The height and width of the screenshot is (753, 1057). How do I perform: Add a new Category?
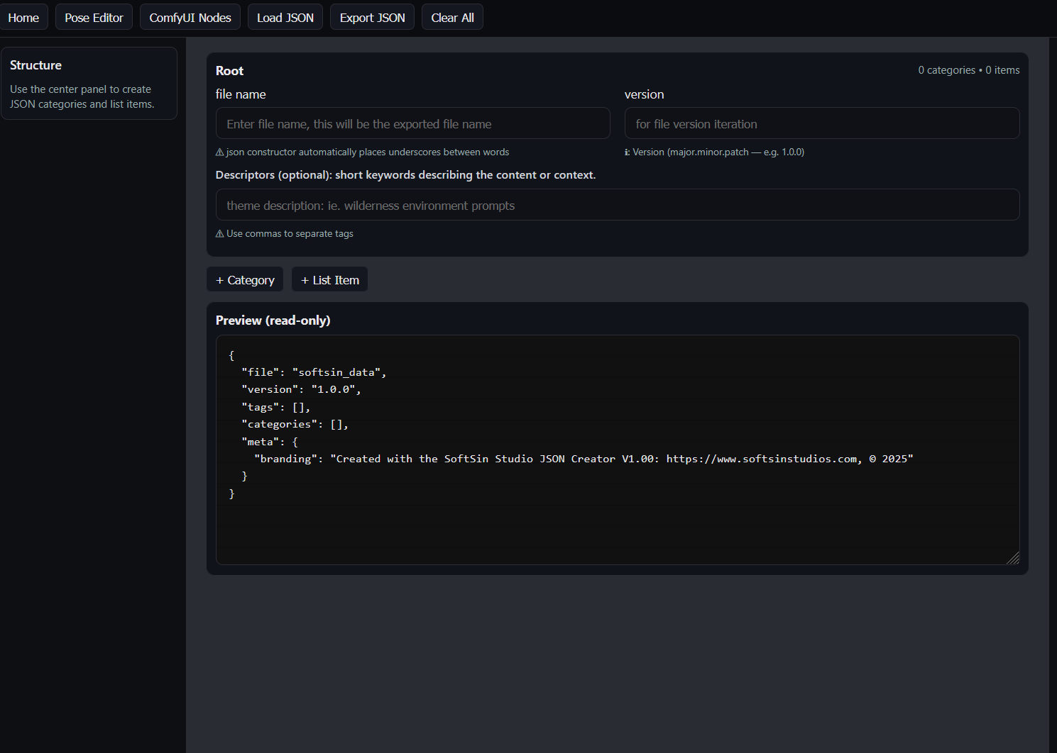[x=244, y=279]
